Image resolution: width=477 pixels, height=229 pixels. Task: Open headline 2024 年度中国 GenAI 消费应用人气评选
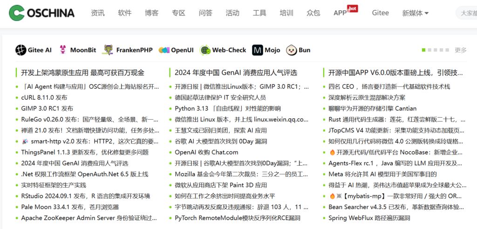coord(236,73)
